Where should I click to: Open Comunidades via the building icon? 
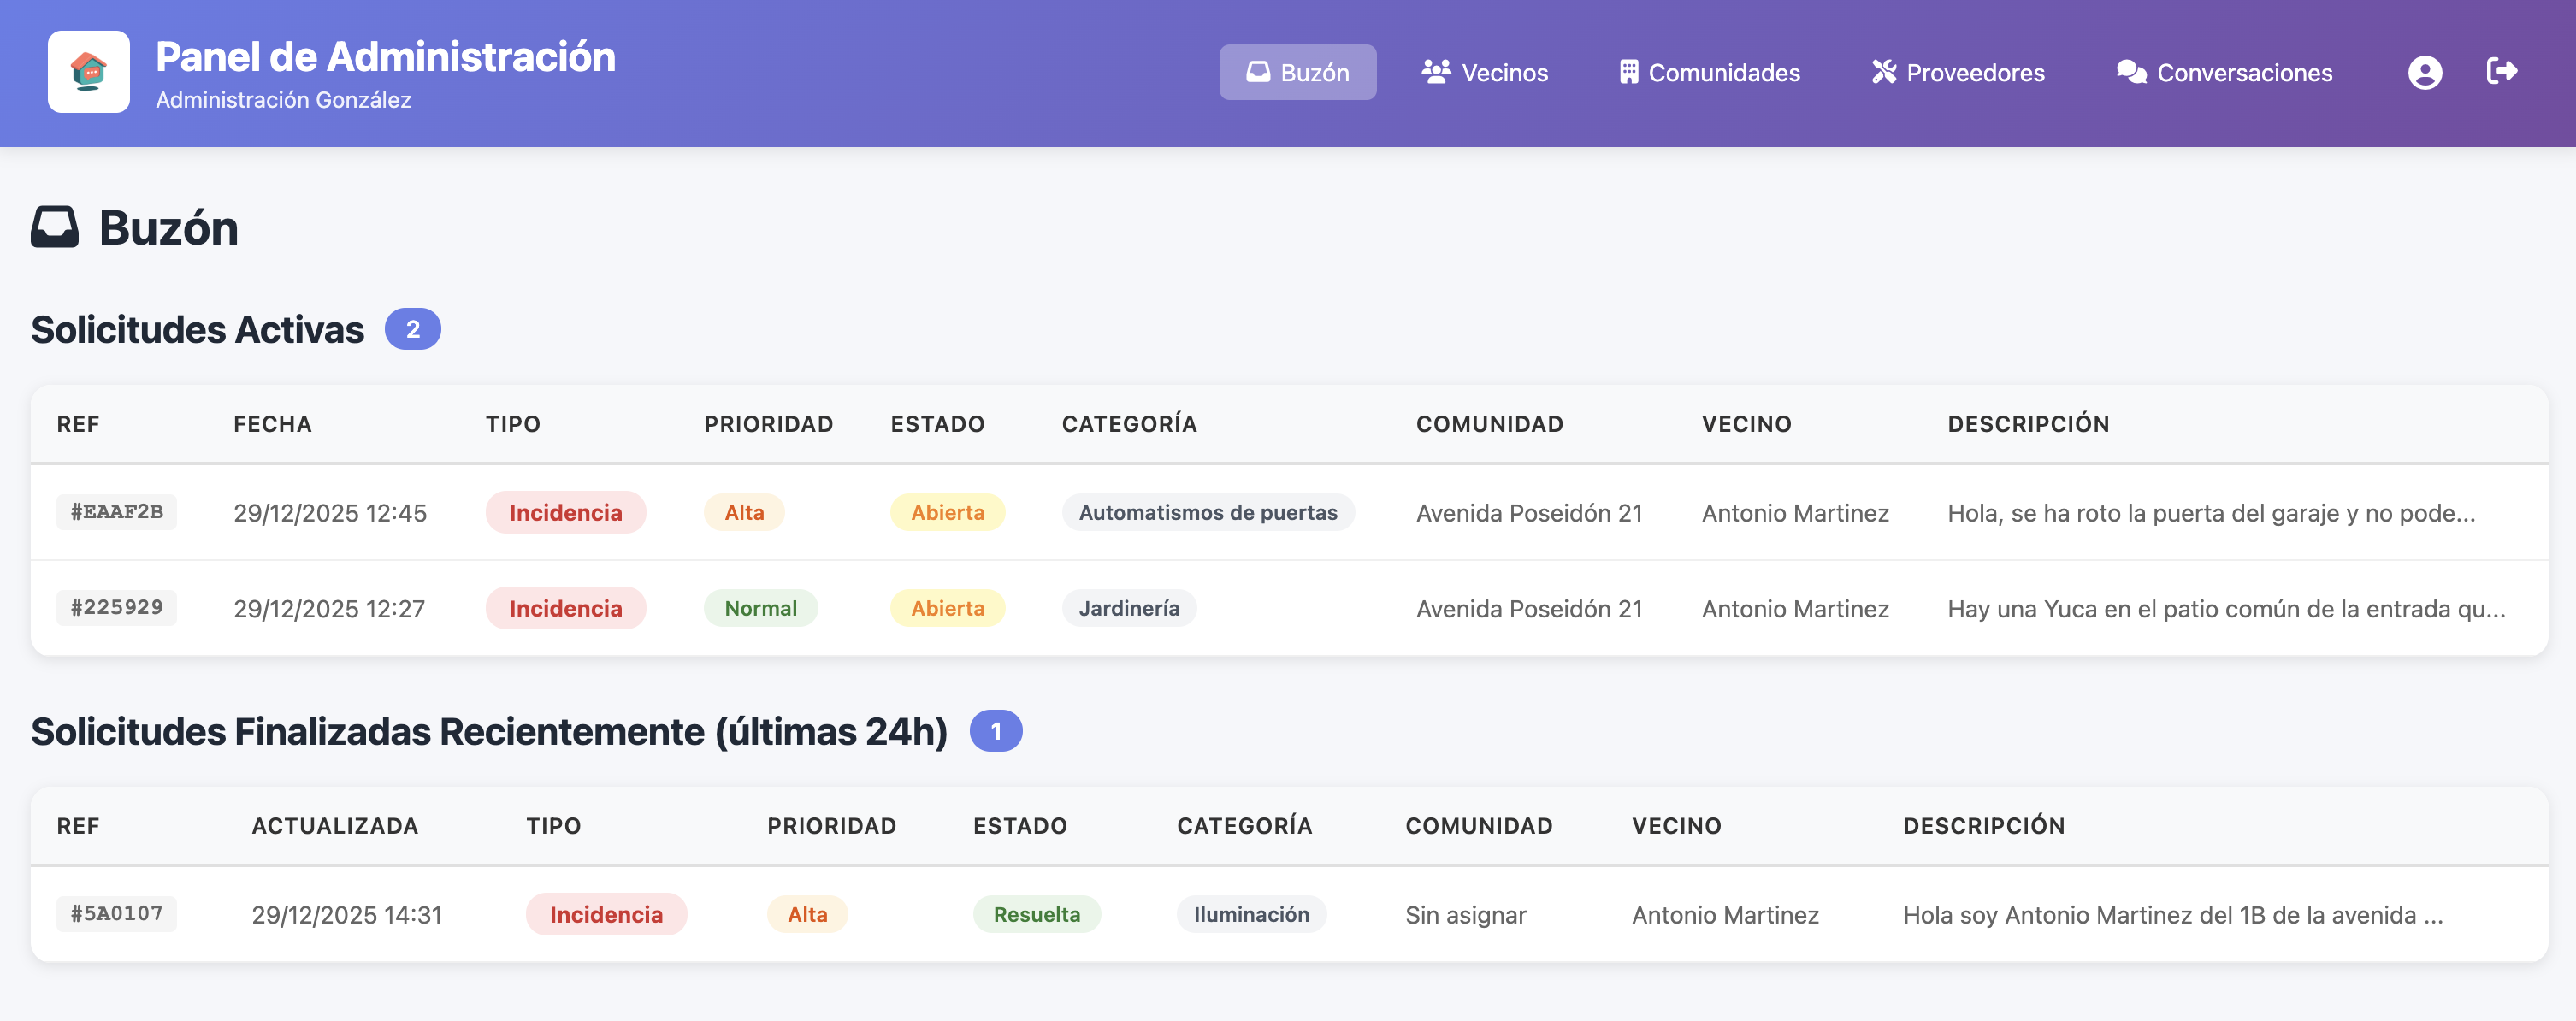(1629, 71)
